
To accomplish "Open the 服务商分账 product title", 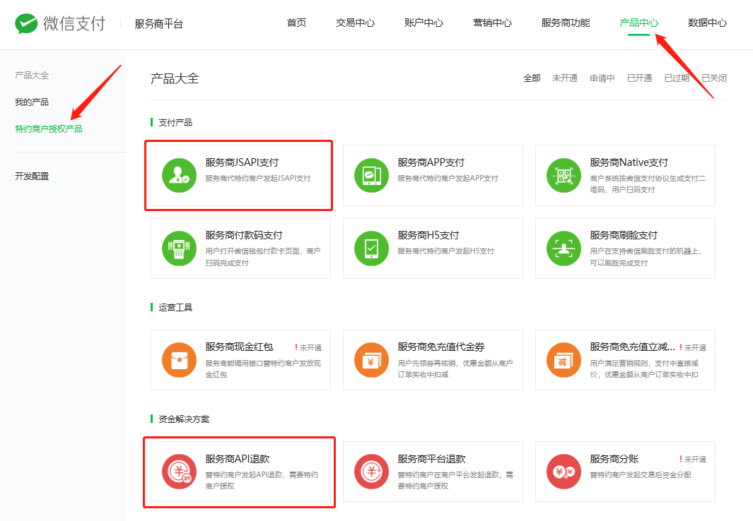I will pos(614,459).
